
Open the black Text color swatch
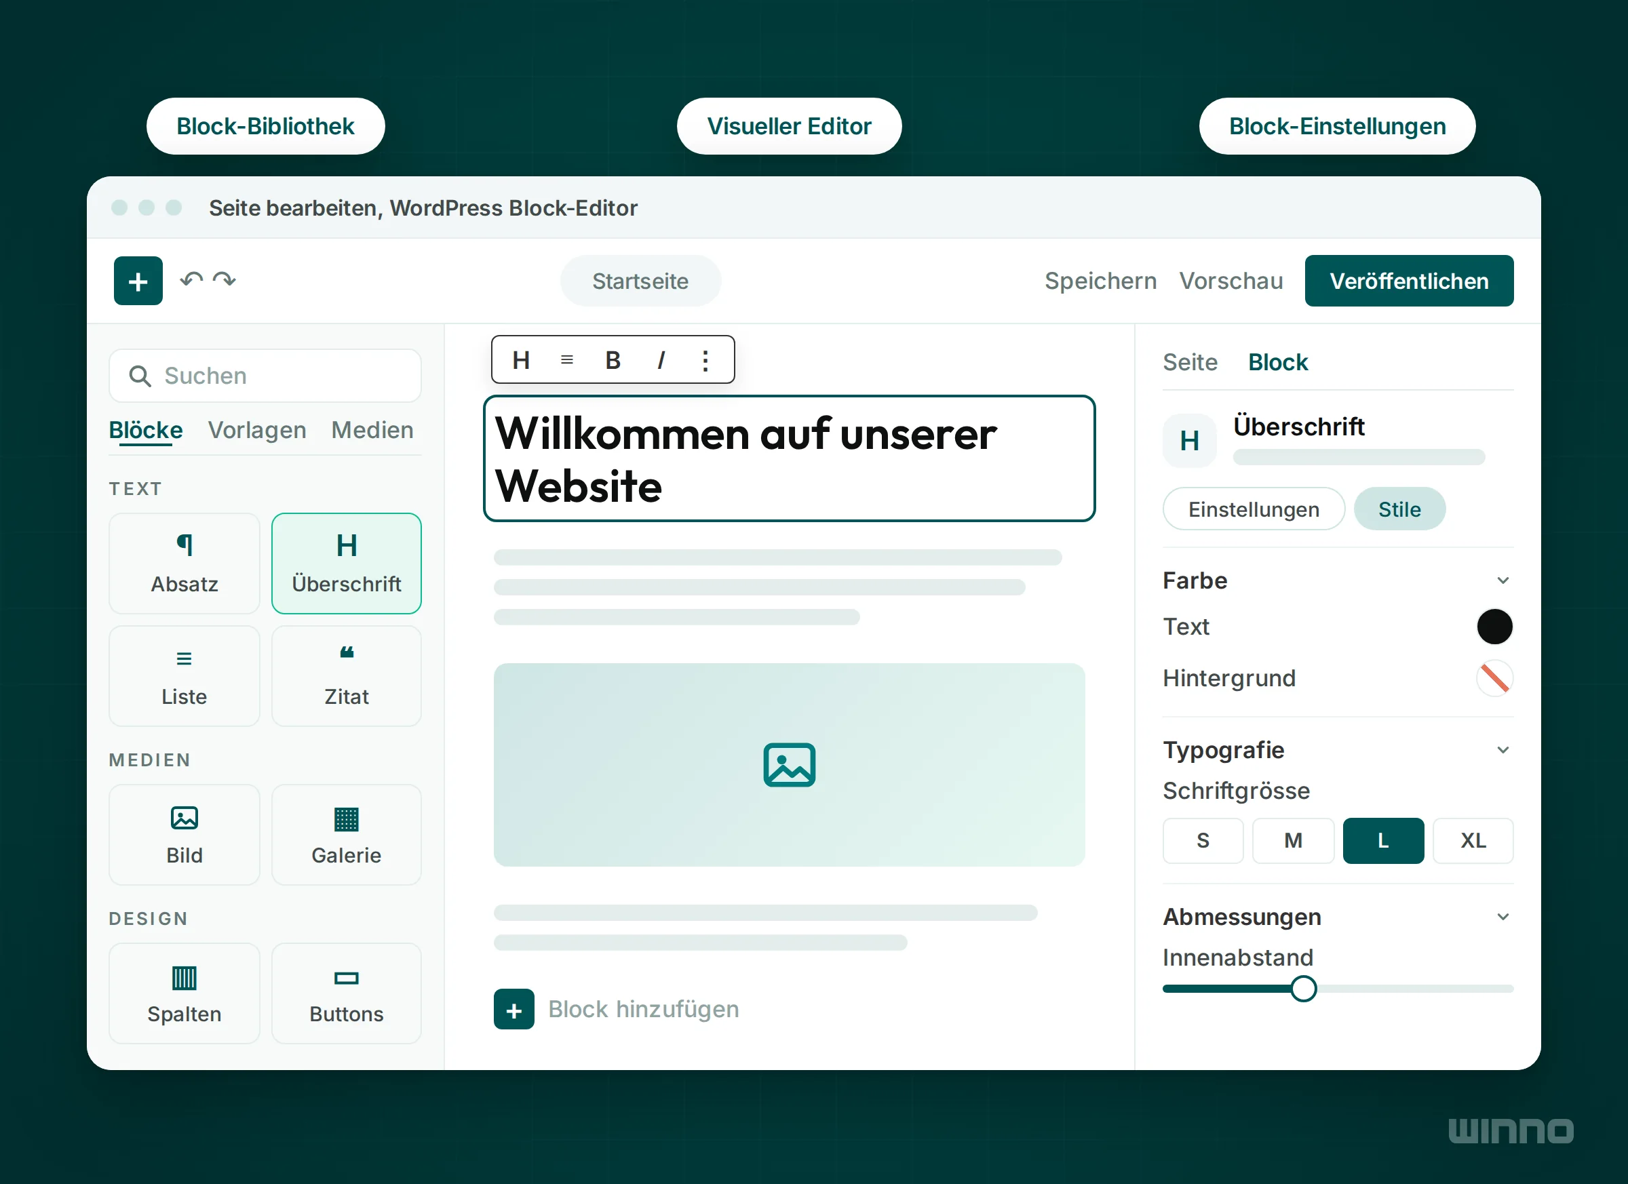1494,627
